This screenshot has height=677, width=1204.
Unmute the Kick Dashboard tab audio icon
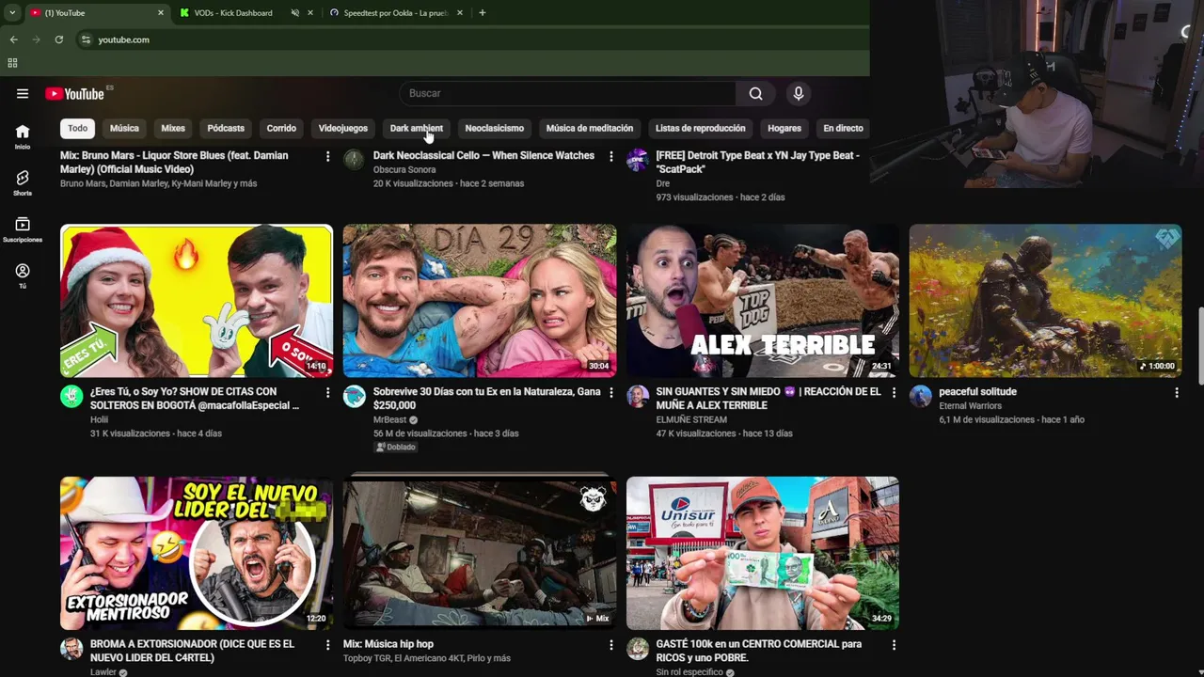click(295, 13)
